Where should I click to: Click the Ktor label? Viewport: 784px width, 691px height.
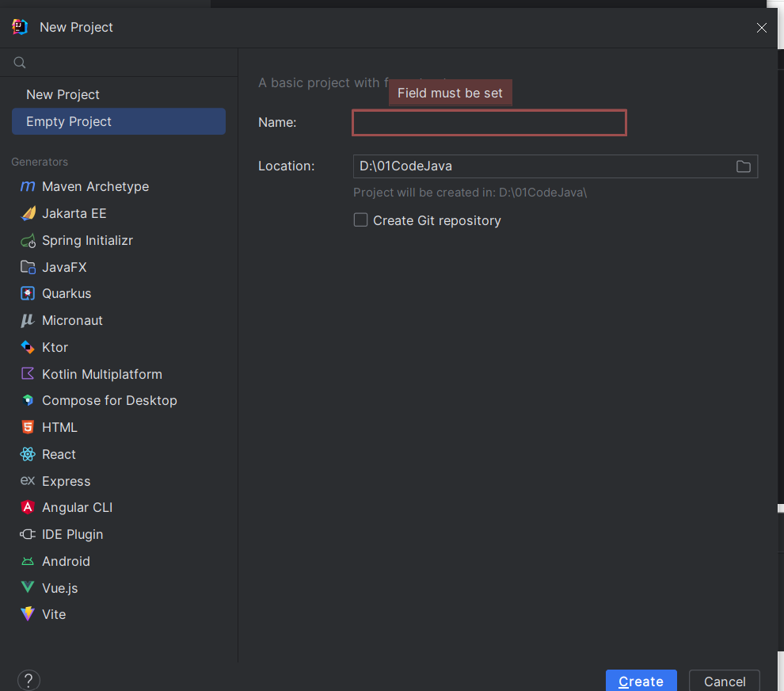coord(55,347)
